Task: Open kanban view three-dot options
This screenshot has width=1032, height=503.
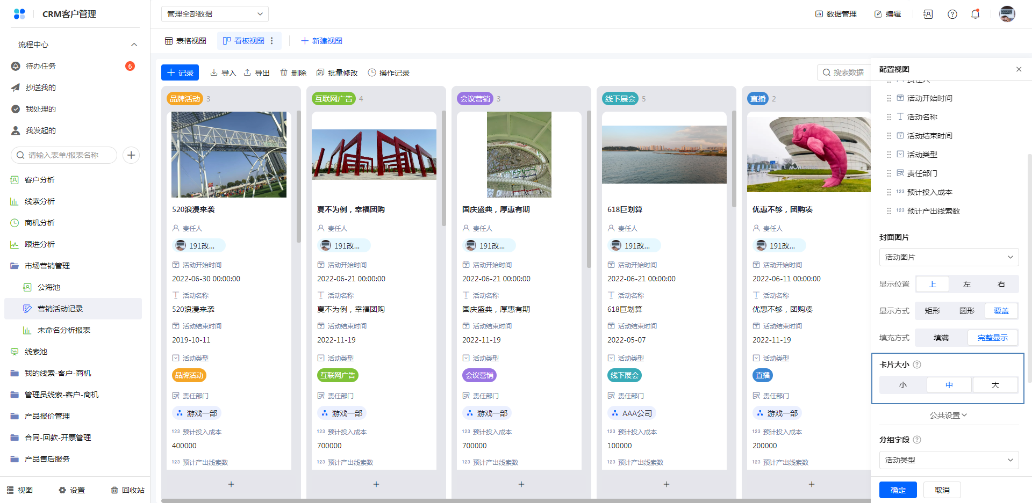Action: (x=272, y=41)
